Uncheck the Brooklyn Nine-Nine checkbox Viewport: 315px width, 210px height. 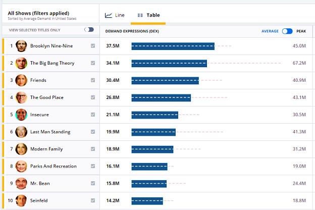tap(93, 46)
